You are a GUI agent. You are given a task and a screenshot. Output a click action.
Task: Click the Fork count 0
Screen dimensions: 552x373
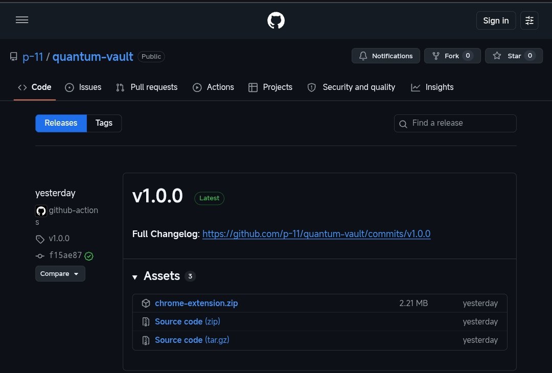(468, 56)
